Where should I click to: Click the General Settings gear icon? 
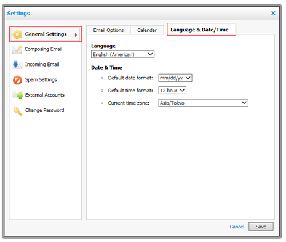click(17, 34)
